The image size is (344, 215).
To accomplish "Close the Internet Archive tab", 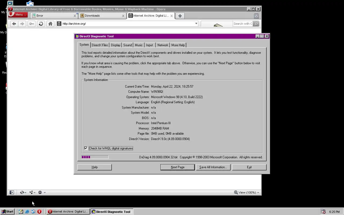I will (x=171, y=16).
